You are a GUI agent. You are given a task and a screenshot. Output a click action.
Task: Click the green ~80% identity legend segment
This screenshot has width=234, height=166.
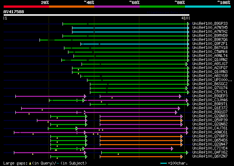[162, 7]
